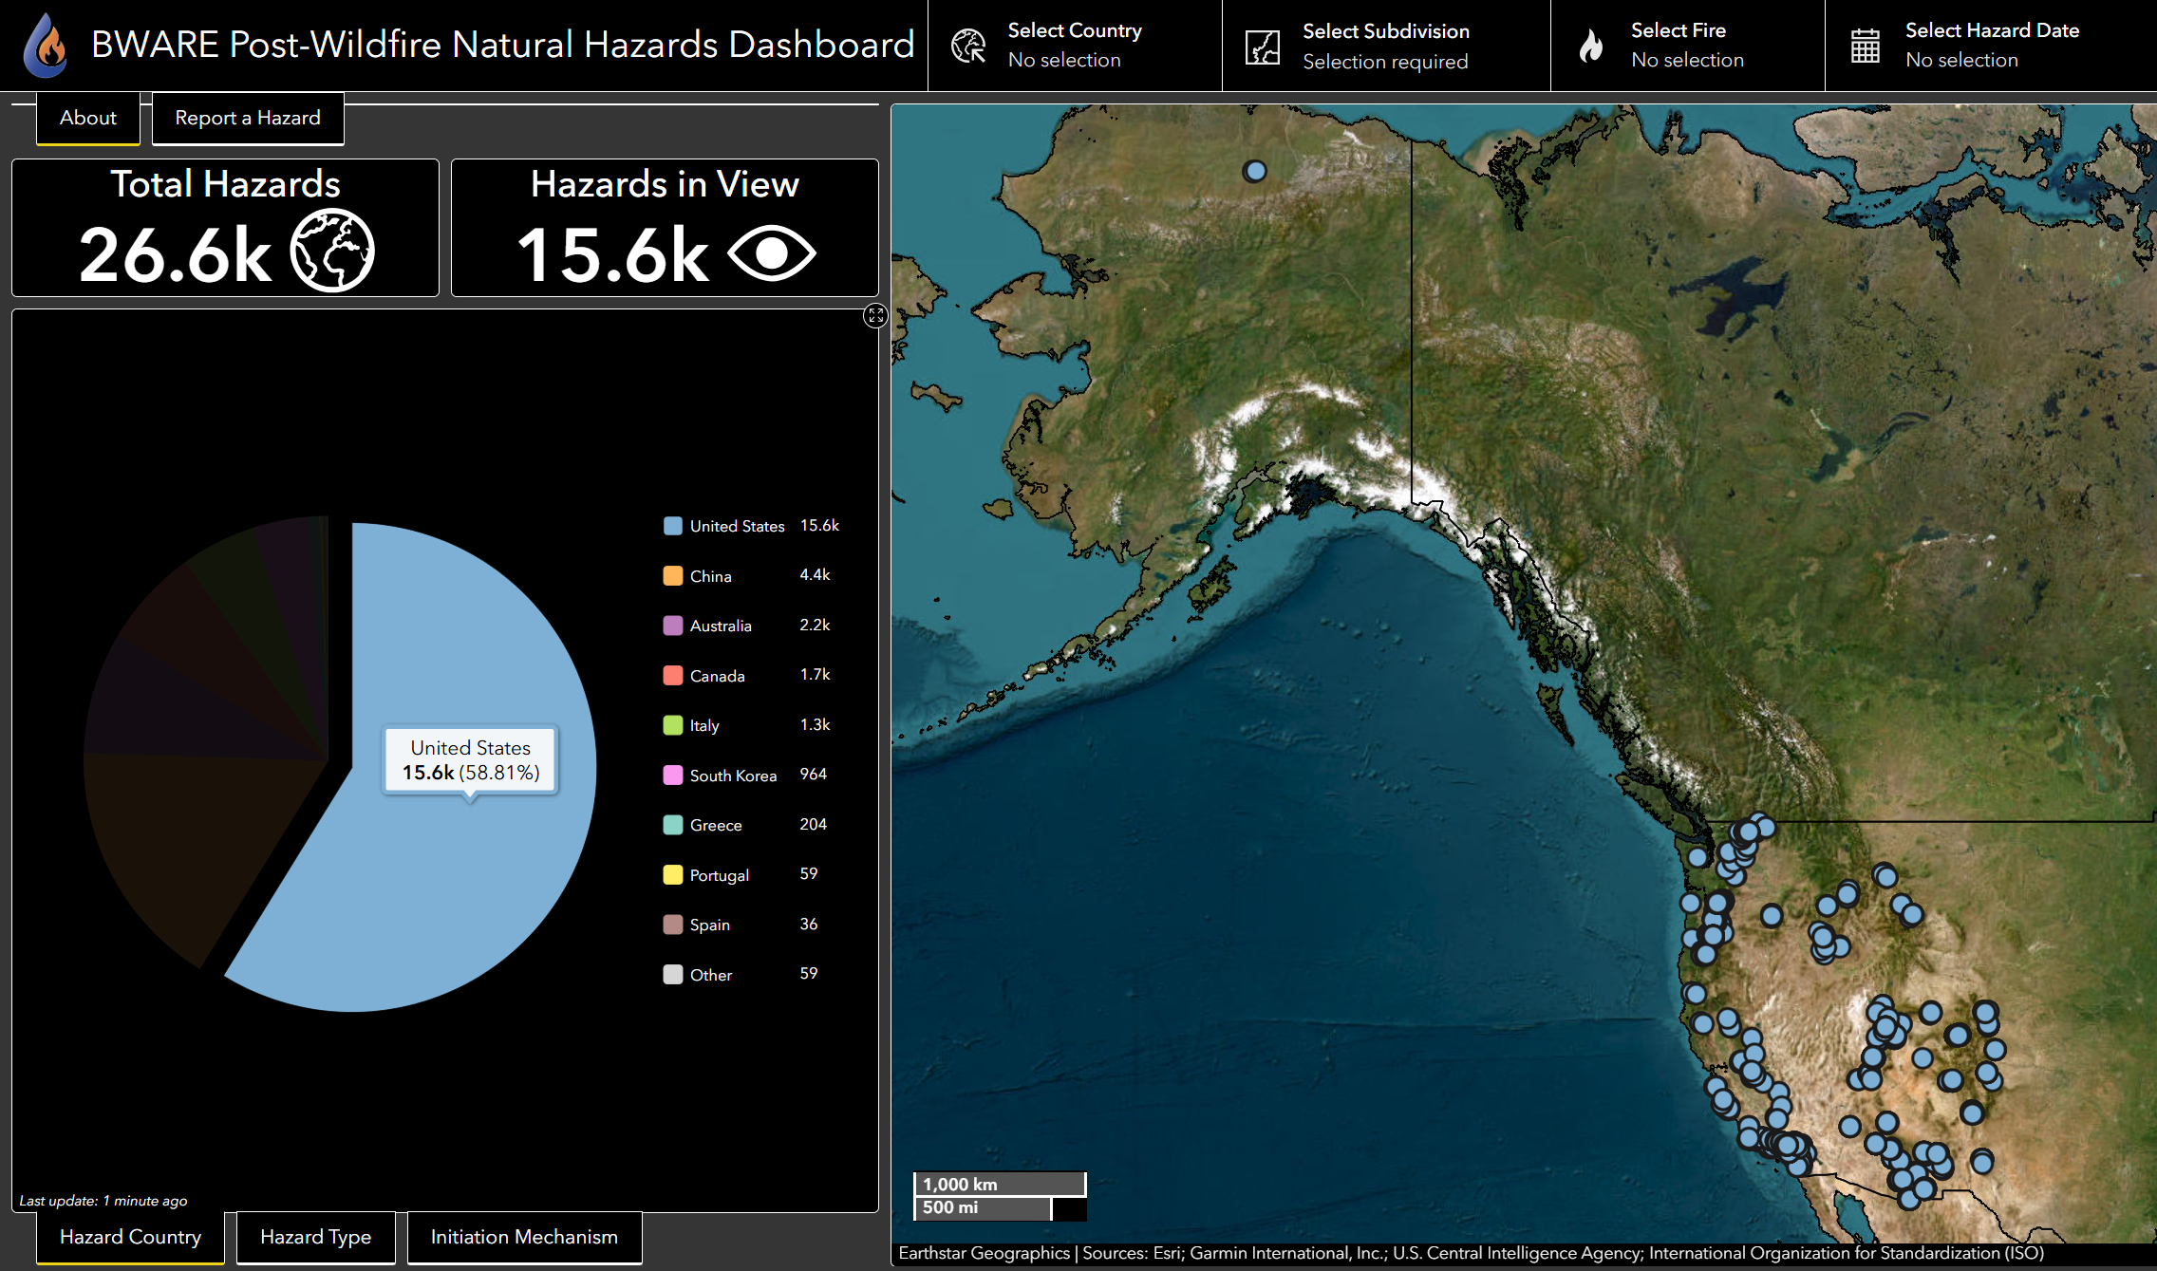The image size is (2157, 1271).
Task: Switch to the Initiation Mechanism tab
Action: tap(524, 1237)
